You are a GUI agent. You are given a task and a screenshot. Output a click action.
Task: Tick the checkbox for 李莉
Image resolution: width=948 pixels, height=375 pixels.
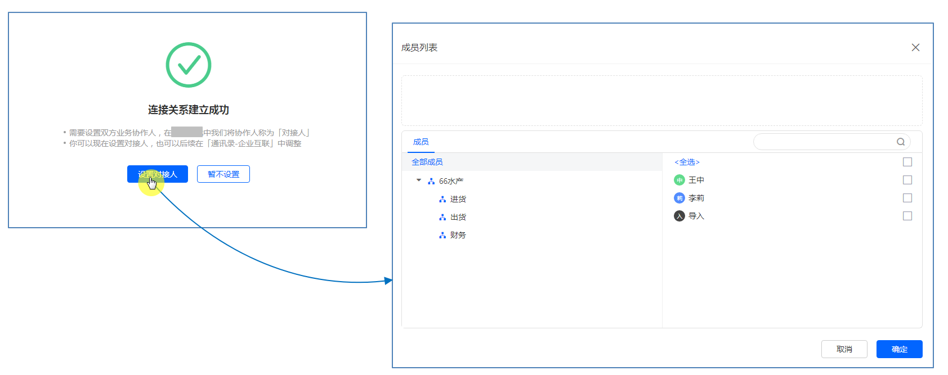907,198
